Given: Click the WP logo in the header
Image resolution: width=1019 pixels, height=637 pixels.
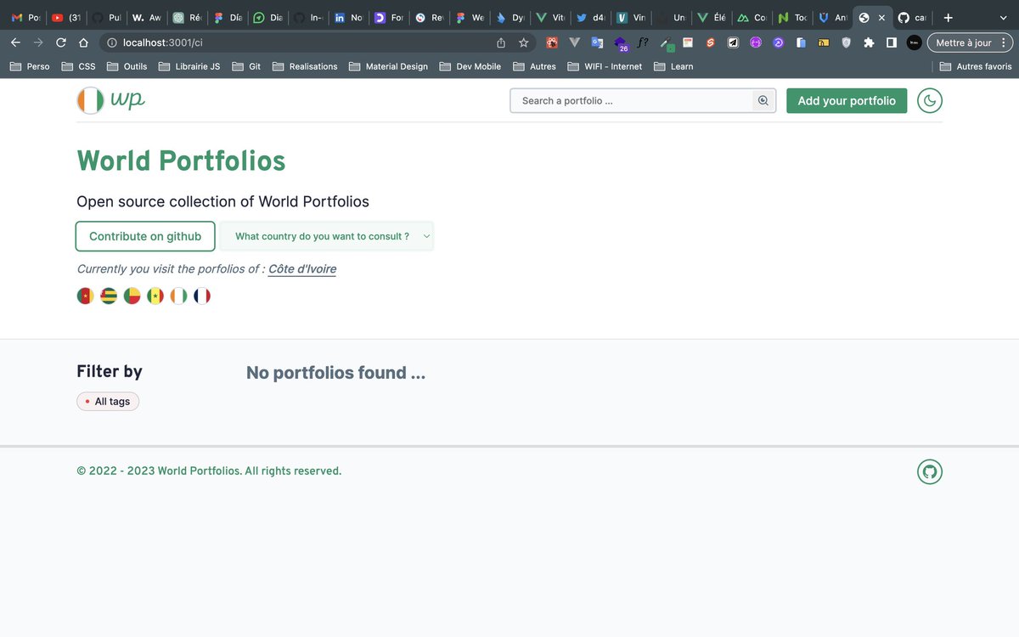Looking at the screenshot, I should [x=110, y=100].
